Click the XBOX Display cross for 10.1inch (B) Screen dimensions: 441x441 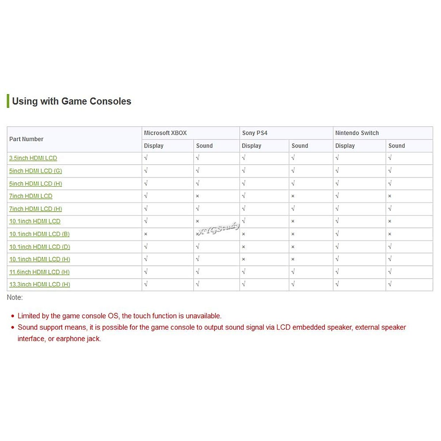coord(146,234)
